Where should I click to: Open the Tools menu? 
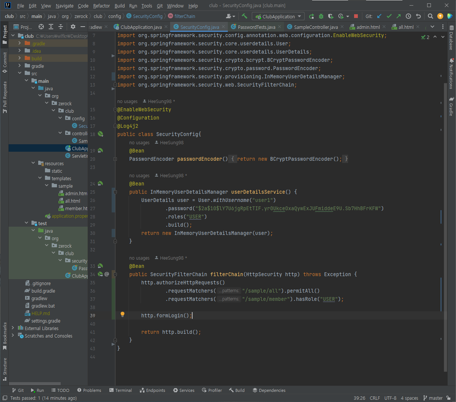pos(147,6)
